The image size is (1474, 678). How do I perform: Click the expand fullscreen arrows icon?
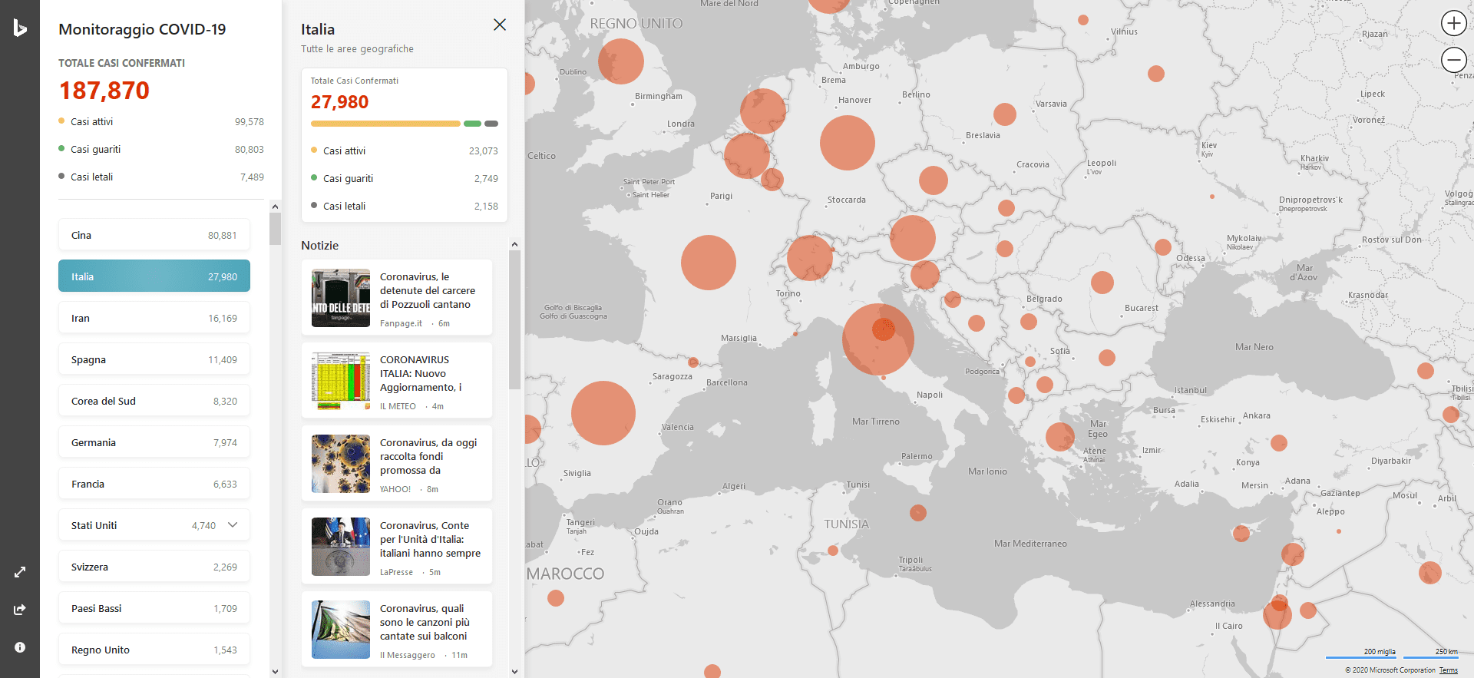tap(20, 572)
